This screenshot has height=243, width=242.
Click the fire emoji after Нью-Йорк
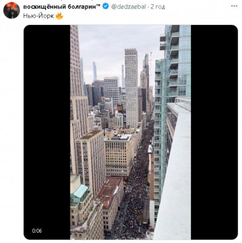click(x=59, y=16)
